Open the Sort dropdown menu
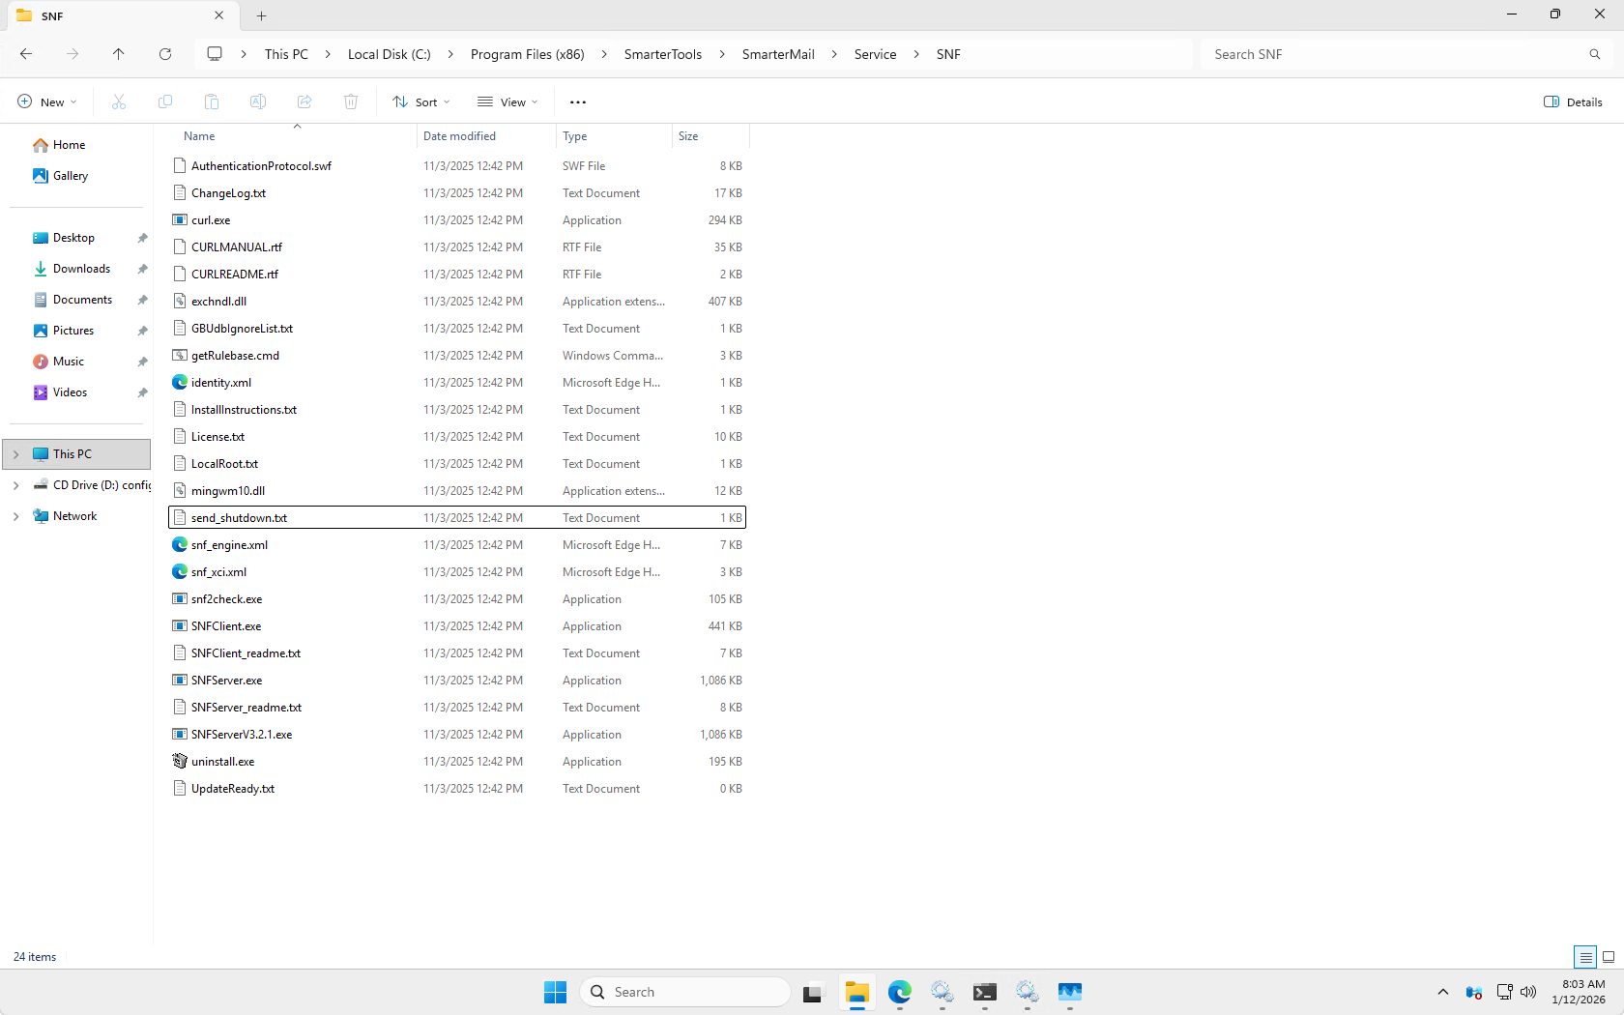The width and height of the screenshot is (1624, 1015). click(x=421, y=101)
